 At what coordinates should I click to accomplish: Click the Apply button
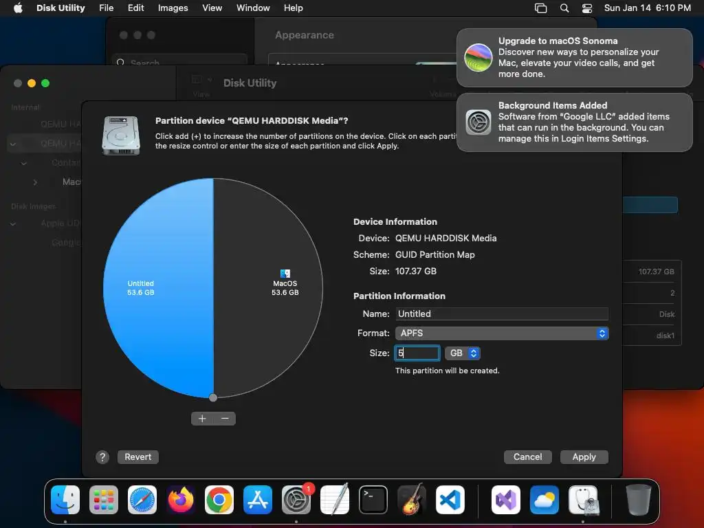coord(584,457)
